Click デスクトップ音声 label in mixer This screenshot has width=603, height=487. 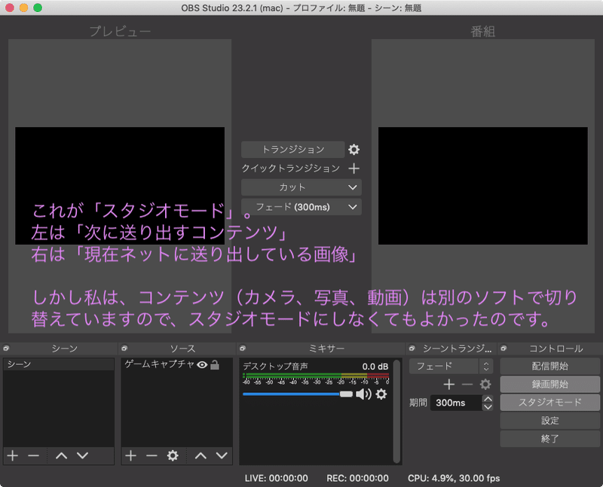pos(275,367)
